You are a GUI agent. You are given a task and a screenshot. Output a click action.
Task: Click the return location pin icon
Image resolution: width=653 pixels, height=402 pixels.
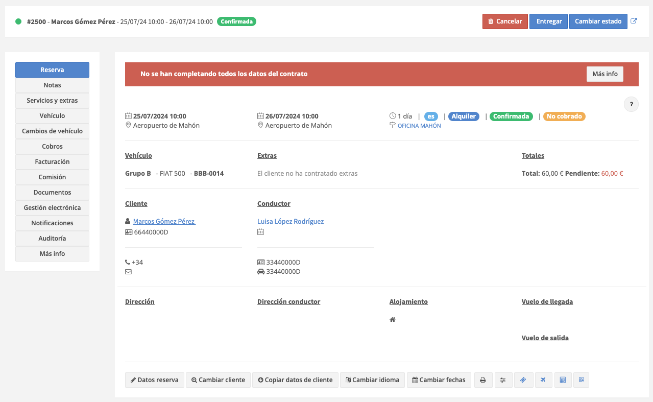click(x=260, y=126)
